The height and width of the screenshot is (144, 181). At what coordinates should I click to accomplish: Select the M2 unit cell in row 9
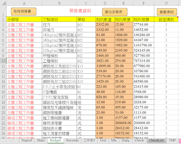click(x=86, y=56)
